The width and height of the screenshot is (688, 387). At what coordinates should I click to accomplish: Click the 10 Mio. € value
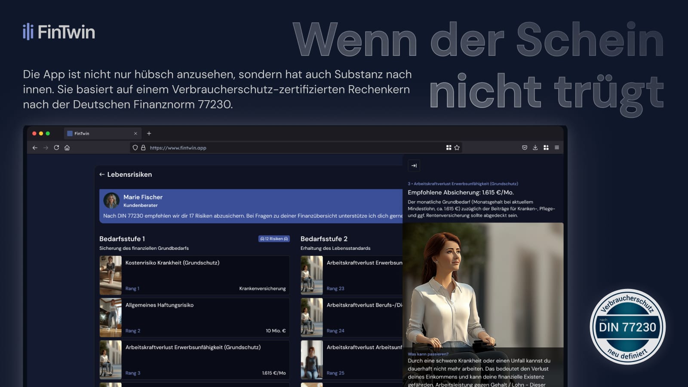(x=276, y=331)
